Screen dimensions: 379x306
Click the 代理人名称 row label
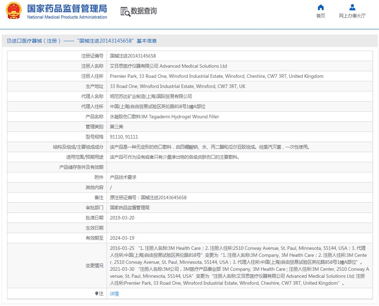[x=92, y=96]
